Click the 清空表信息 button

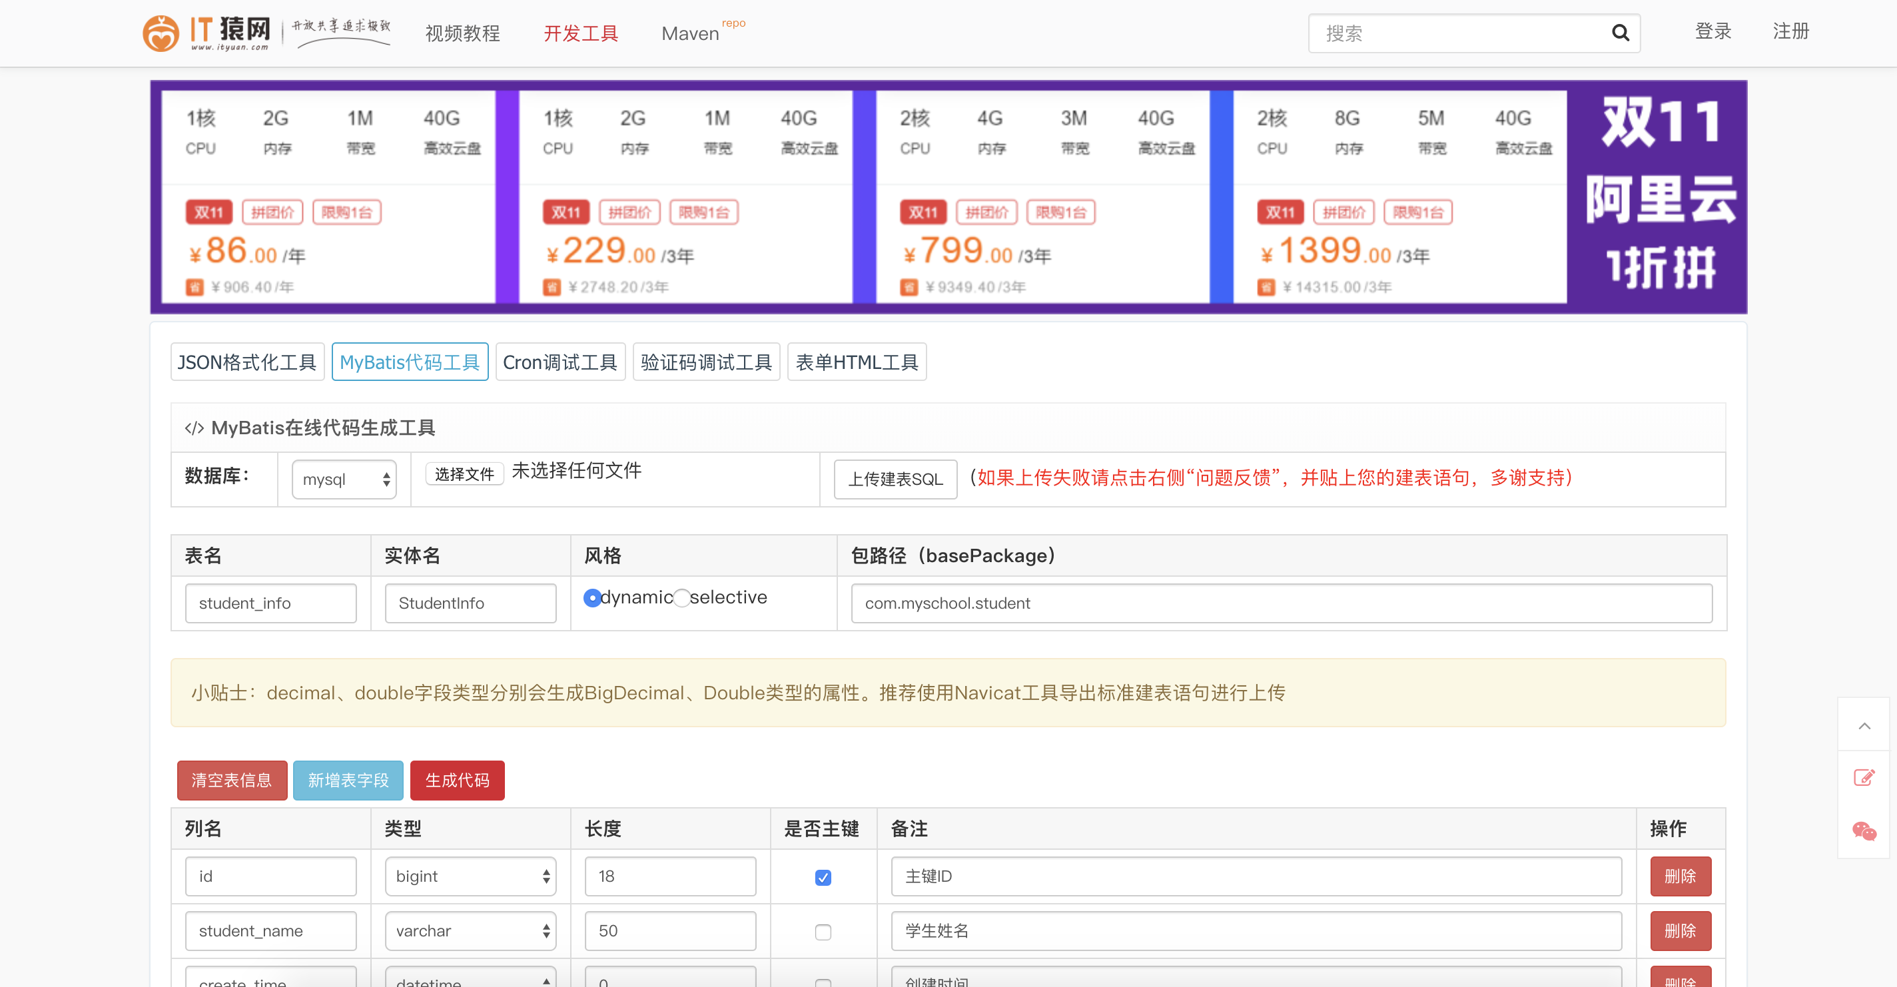click(x=231, y=780)
